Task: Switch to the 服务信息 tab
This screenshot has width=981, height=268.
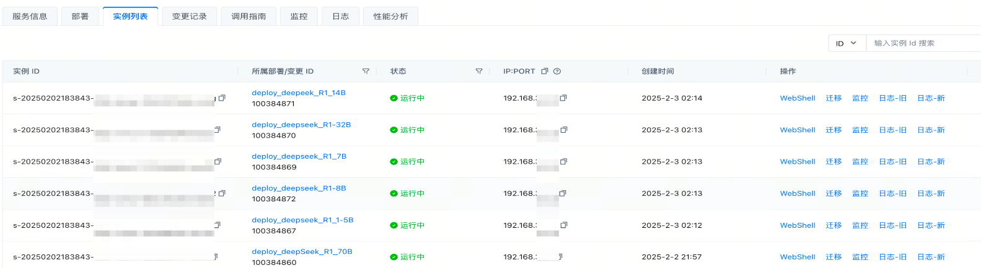Action: coord(30,17)
